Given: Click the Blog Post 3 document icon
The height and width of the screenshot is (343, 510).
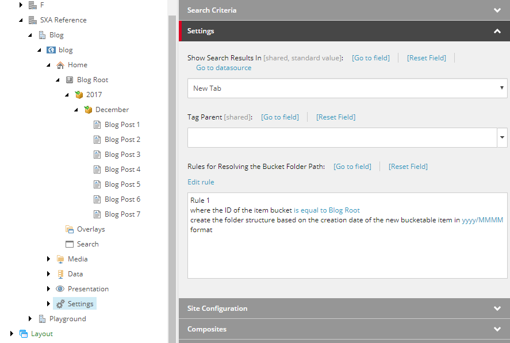Looking at the screenshot, I should (97, 155).
